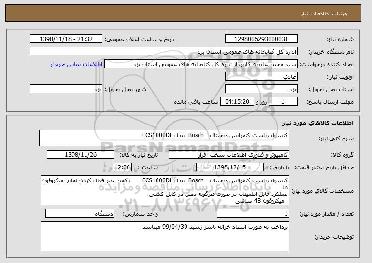The height and width of the screenshot is (263, 372).
Task: Click the جزئیات اطلاعات نیاز header title
Action: [x=324, y=14]
